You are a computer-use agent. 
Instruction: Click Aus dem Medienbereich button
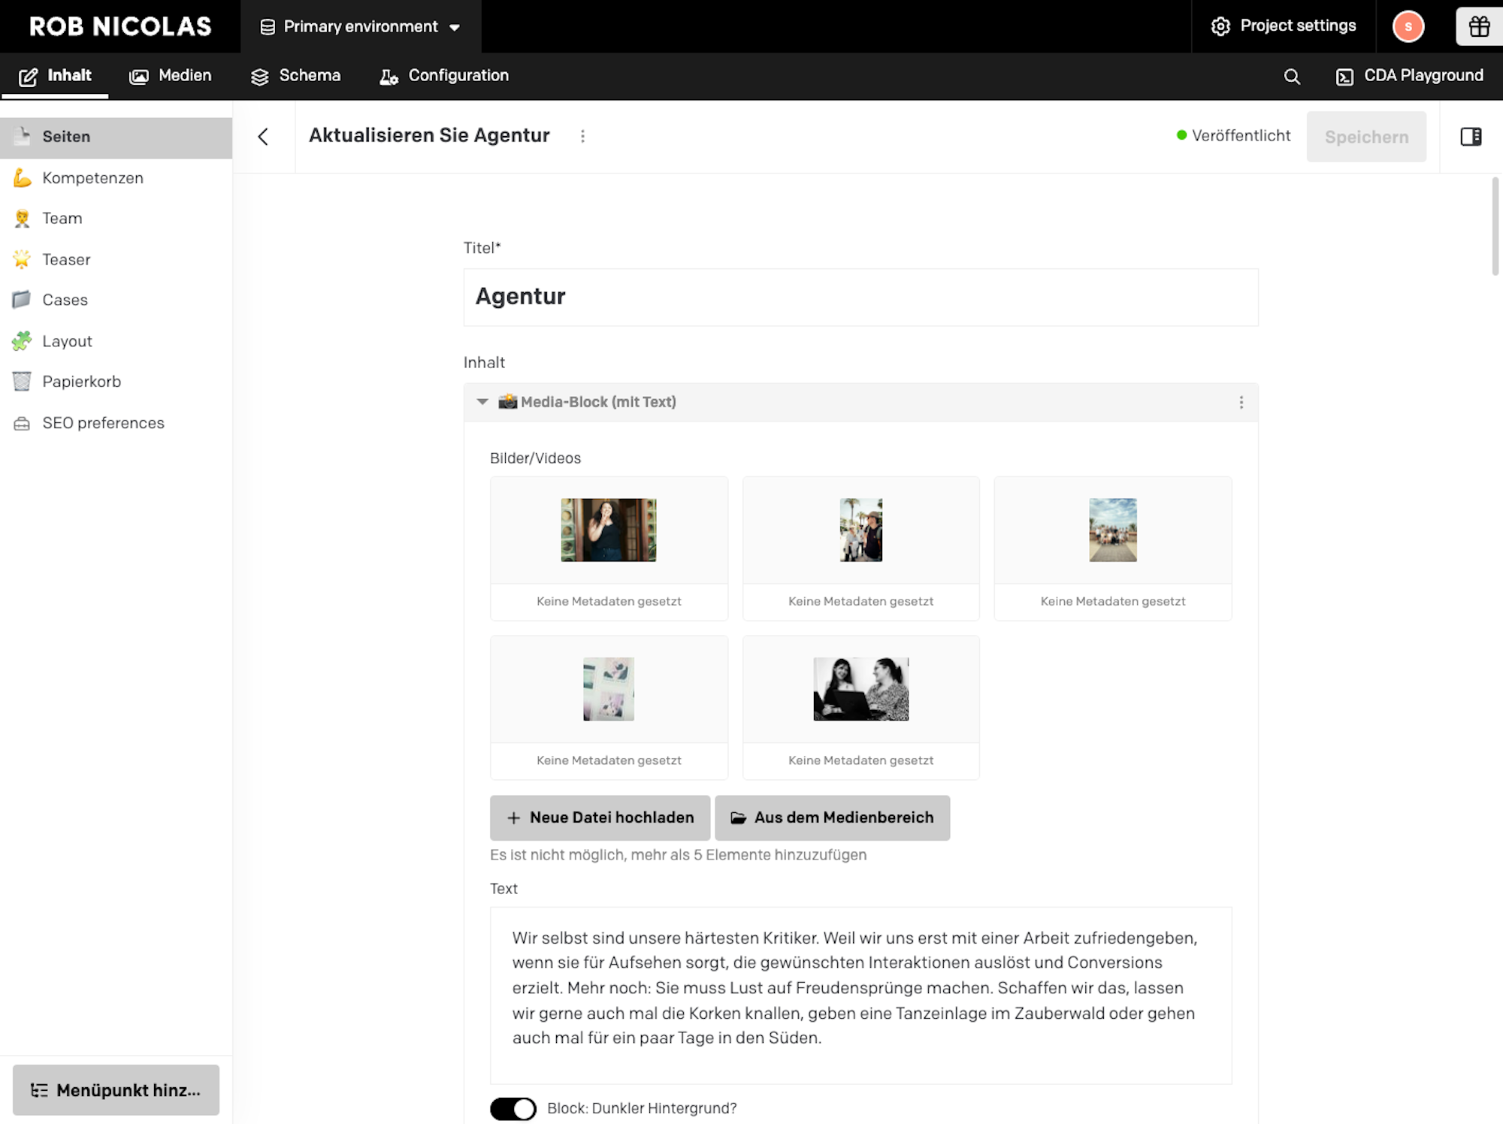pyautogui.click(x=832, y=817)
